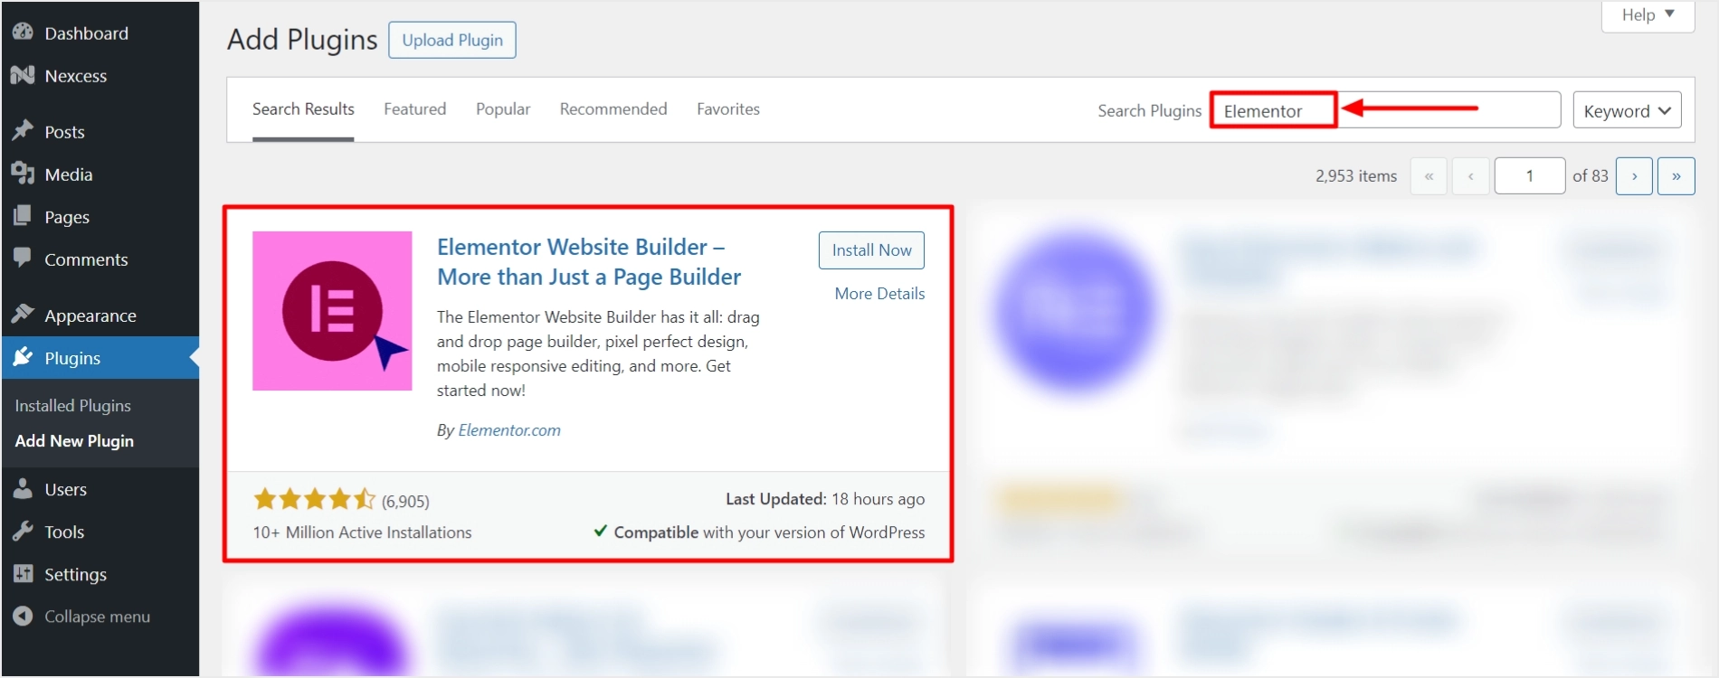1719x678 pixels.
Task: Switch to the Favorites tab
Action: 728,109
